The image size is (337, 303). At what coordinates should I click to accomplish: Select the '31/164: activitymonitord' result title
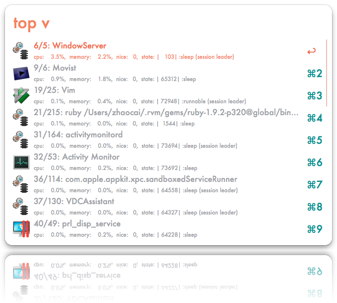(x=78, y=134)
